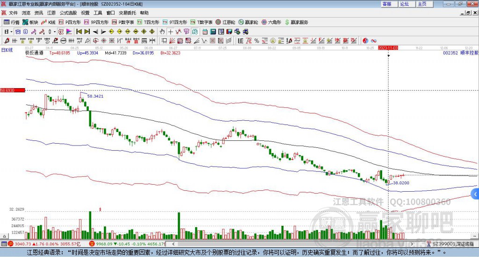
Task: Expand side panel with blue chevron
Action: tap(475, 194)
